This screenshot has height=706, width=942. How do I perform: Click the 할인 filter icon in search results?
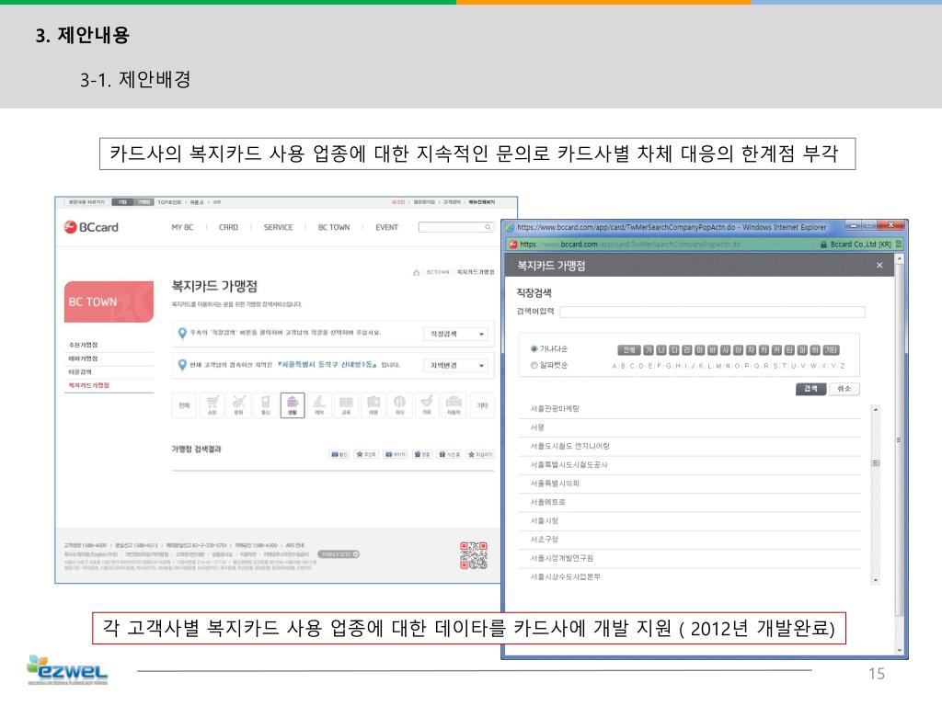pyautogui.click(x=339, y=454)
